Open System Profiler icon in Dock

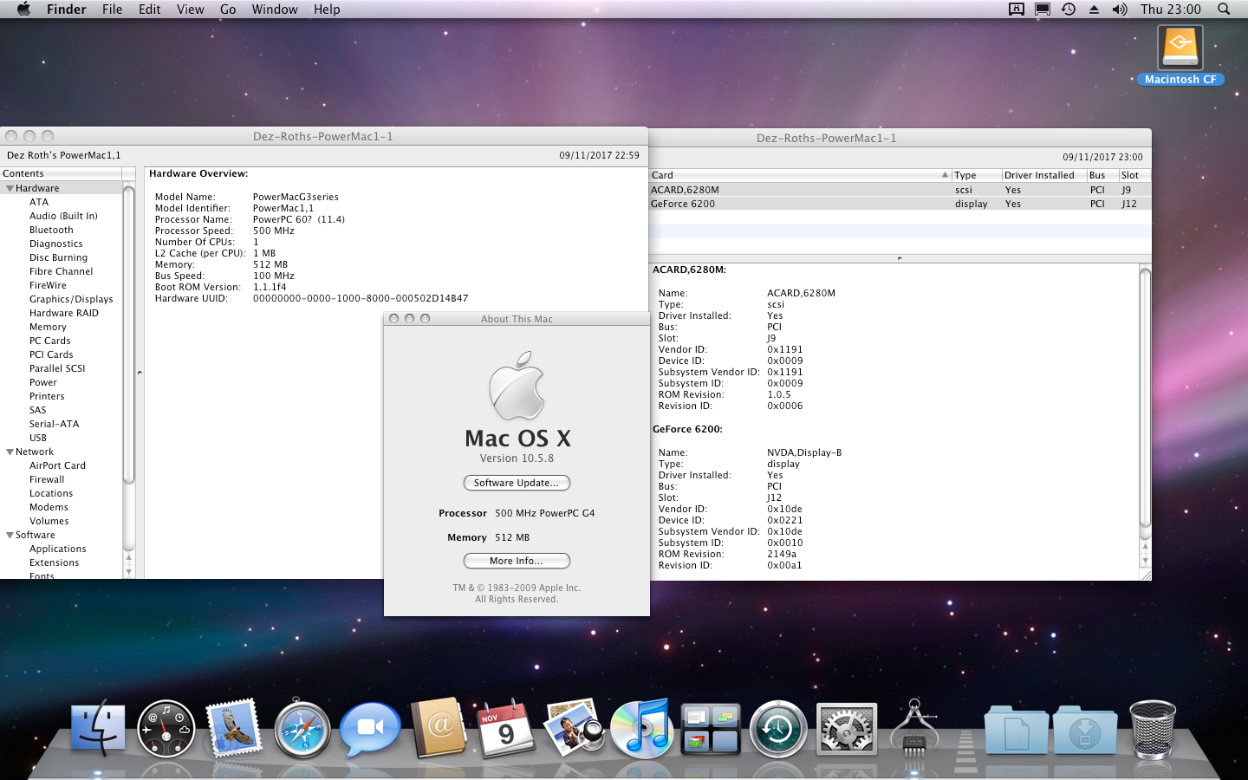coord(913,728)
